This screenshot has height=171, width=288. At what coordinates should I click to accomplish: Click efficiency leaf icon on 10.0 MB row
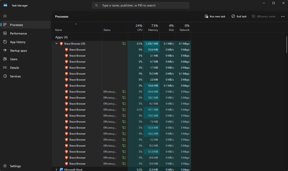click(124, 163)
